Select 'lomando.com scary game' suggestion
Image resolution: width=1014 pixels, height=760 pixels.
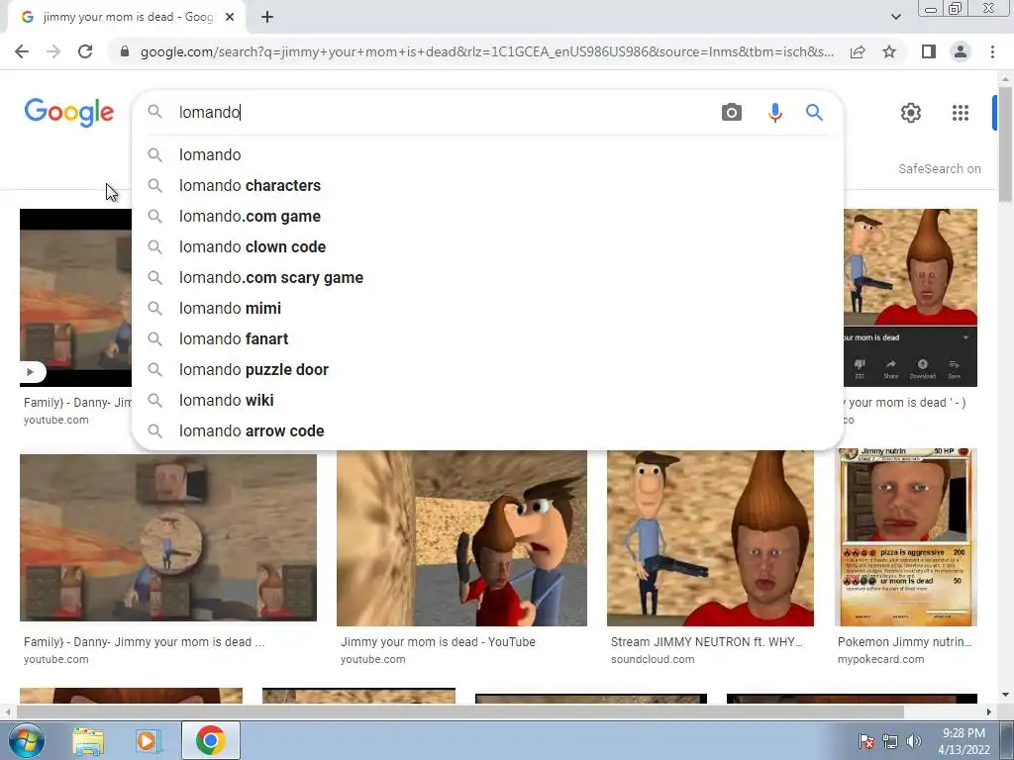487,278
